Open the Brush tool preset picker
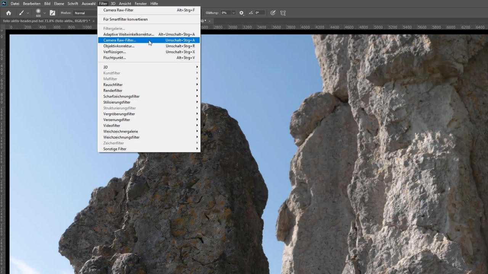The image size is (488, 274). (24, 13)
